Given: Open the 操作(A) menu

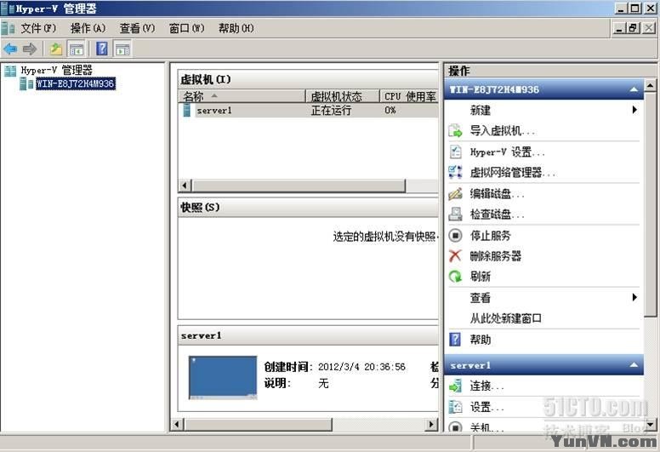Looking at the screenshot, I should pyautogui.click(x=88, y=28).
